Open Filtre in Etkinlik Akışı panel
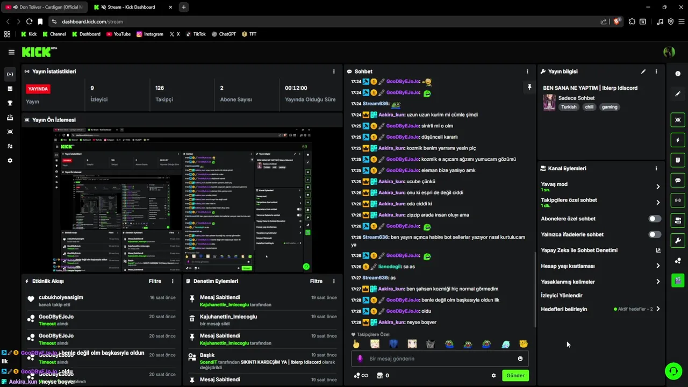 click(155, 281)
